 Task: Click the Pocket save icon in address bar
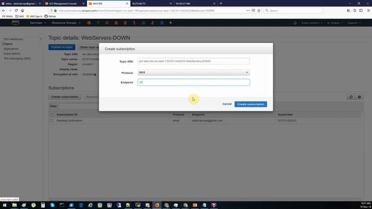[x=253, y=10]
